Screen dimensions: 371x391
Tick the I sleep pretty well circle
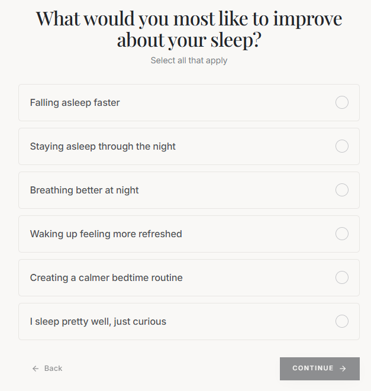pyautogui.click(x=342, y=321)
